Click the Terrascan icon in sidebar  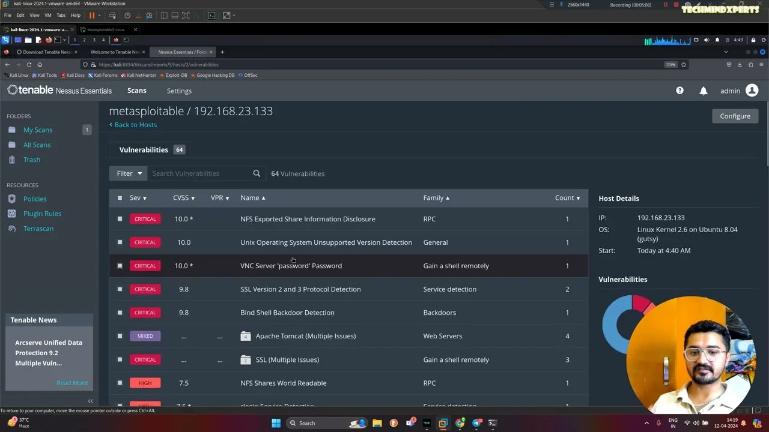click(x=11, y=229)
